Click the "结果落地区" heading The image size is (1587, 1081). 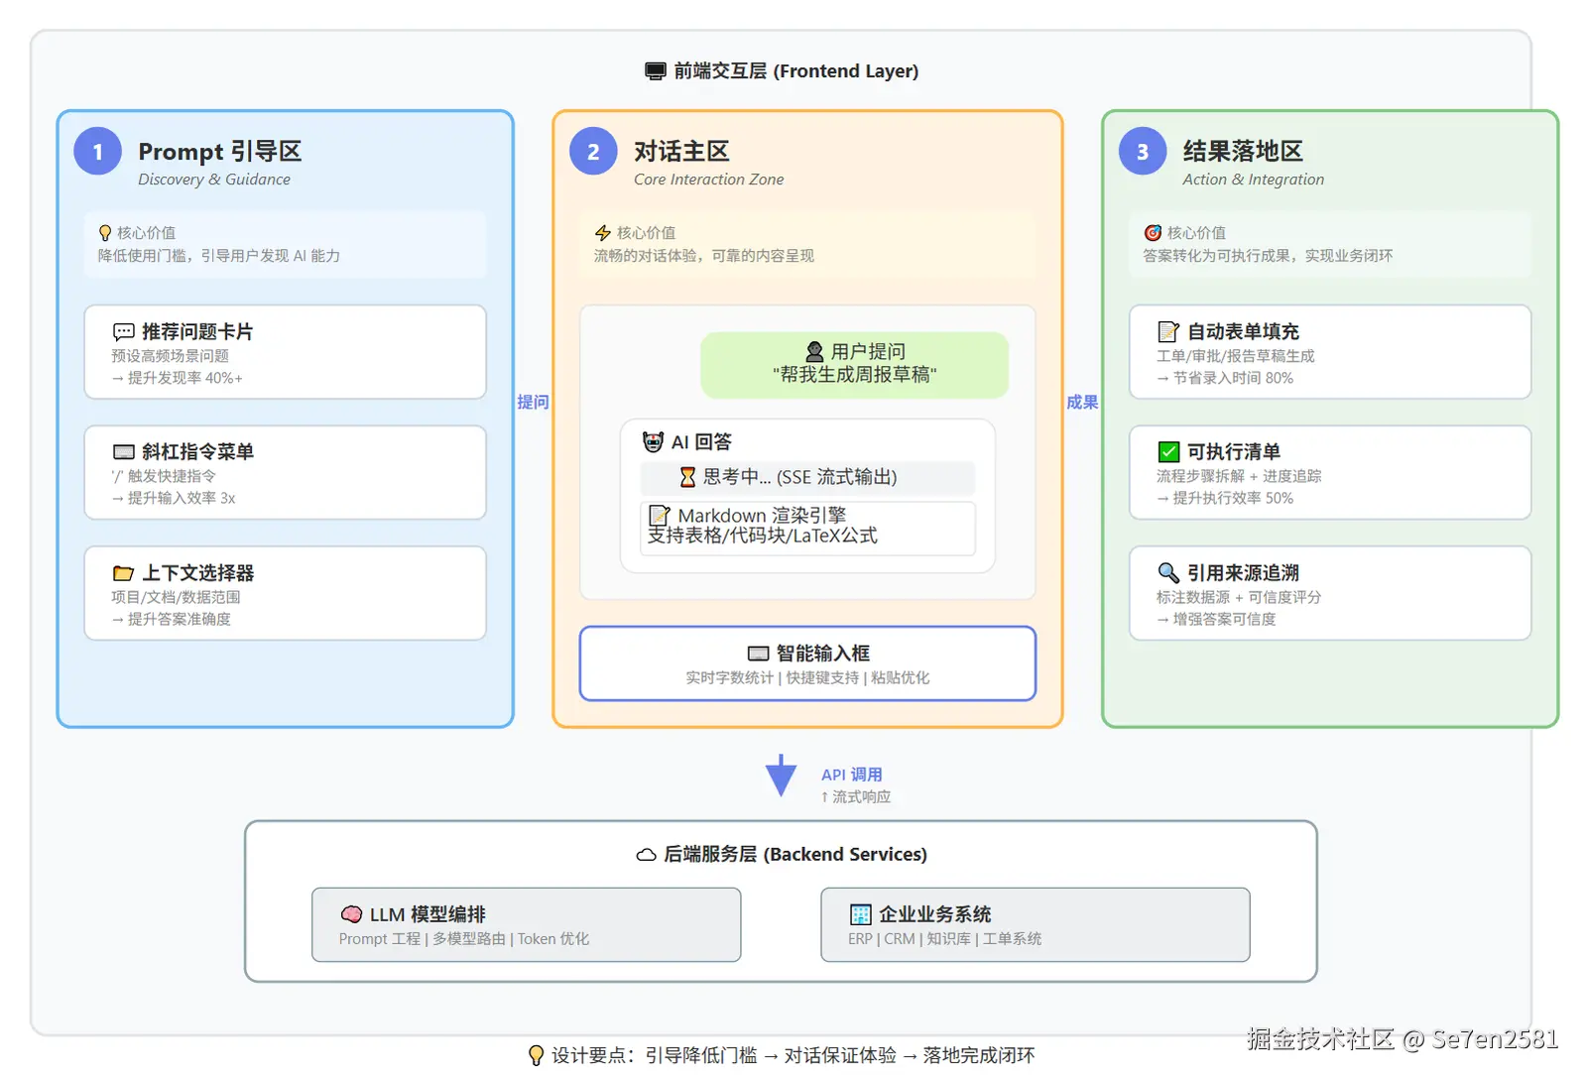(1243, 152)
